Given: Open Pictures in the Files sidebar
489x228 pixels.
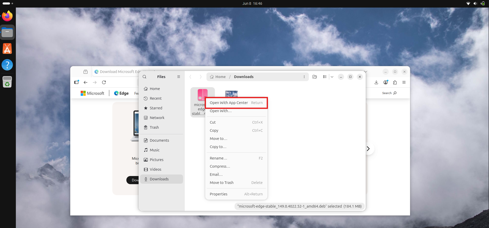Looking at the screenshot, I should click(x=161, y=160).
